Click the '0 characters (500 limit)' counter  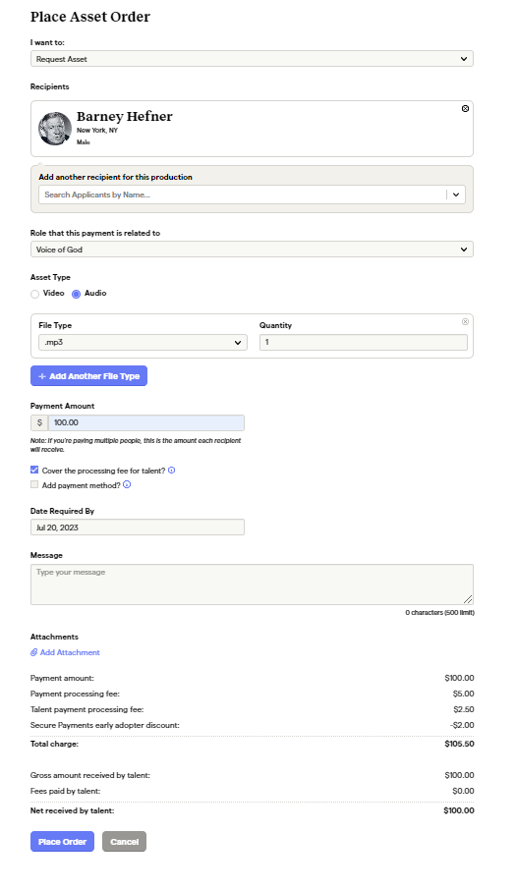pyautogui.click(x=439, y=613)
